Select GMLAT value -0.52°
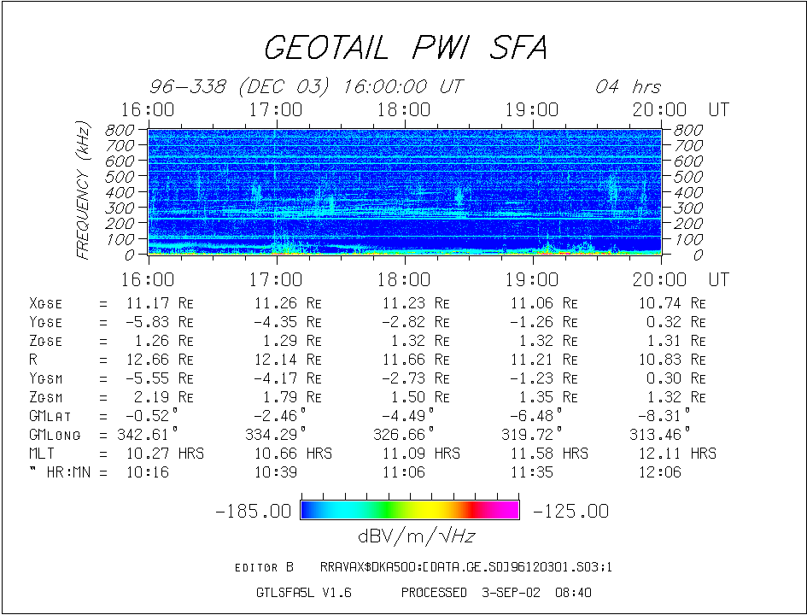This screenshot has height=615, width=807. coord(152,415)
